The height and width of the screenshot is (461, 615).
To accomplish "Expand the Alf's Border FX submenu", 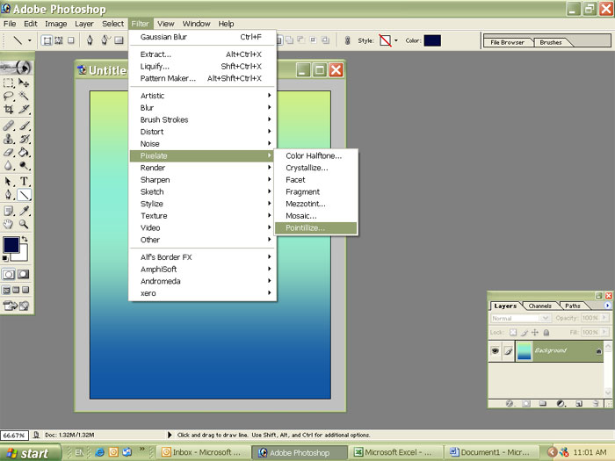I will 203,257.
